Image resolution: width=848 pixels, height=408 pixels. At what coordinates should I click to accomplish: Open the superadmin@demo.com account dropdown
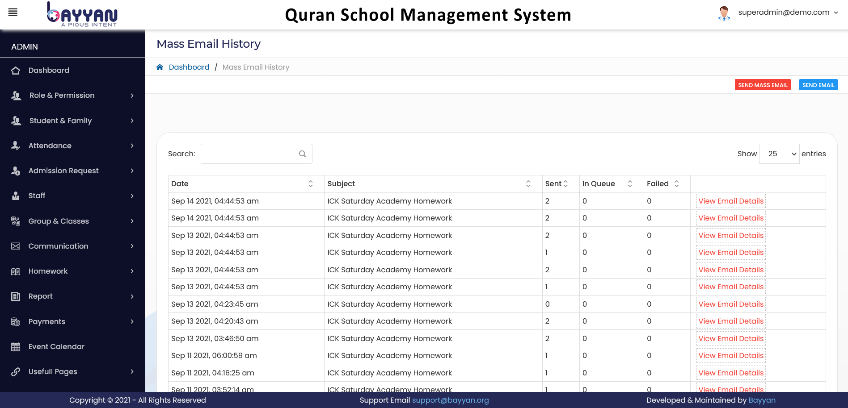pos(788,12)
